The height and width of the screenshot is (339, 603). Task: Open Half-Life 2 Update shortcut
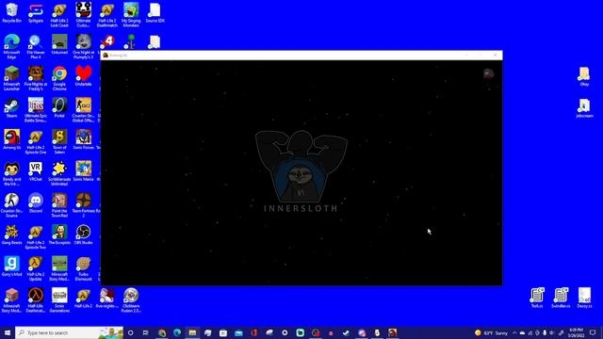point(36,268)
